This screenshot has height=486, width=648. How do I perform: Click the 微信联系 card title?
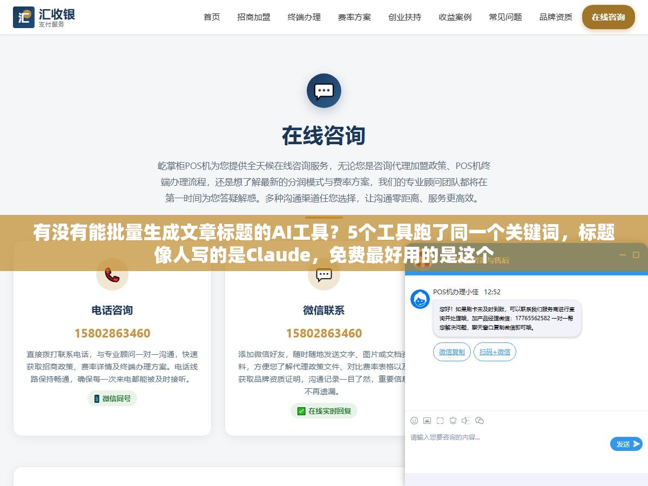tap(324, 310)
